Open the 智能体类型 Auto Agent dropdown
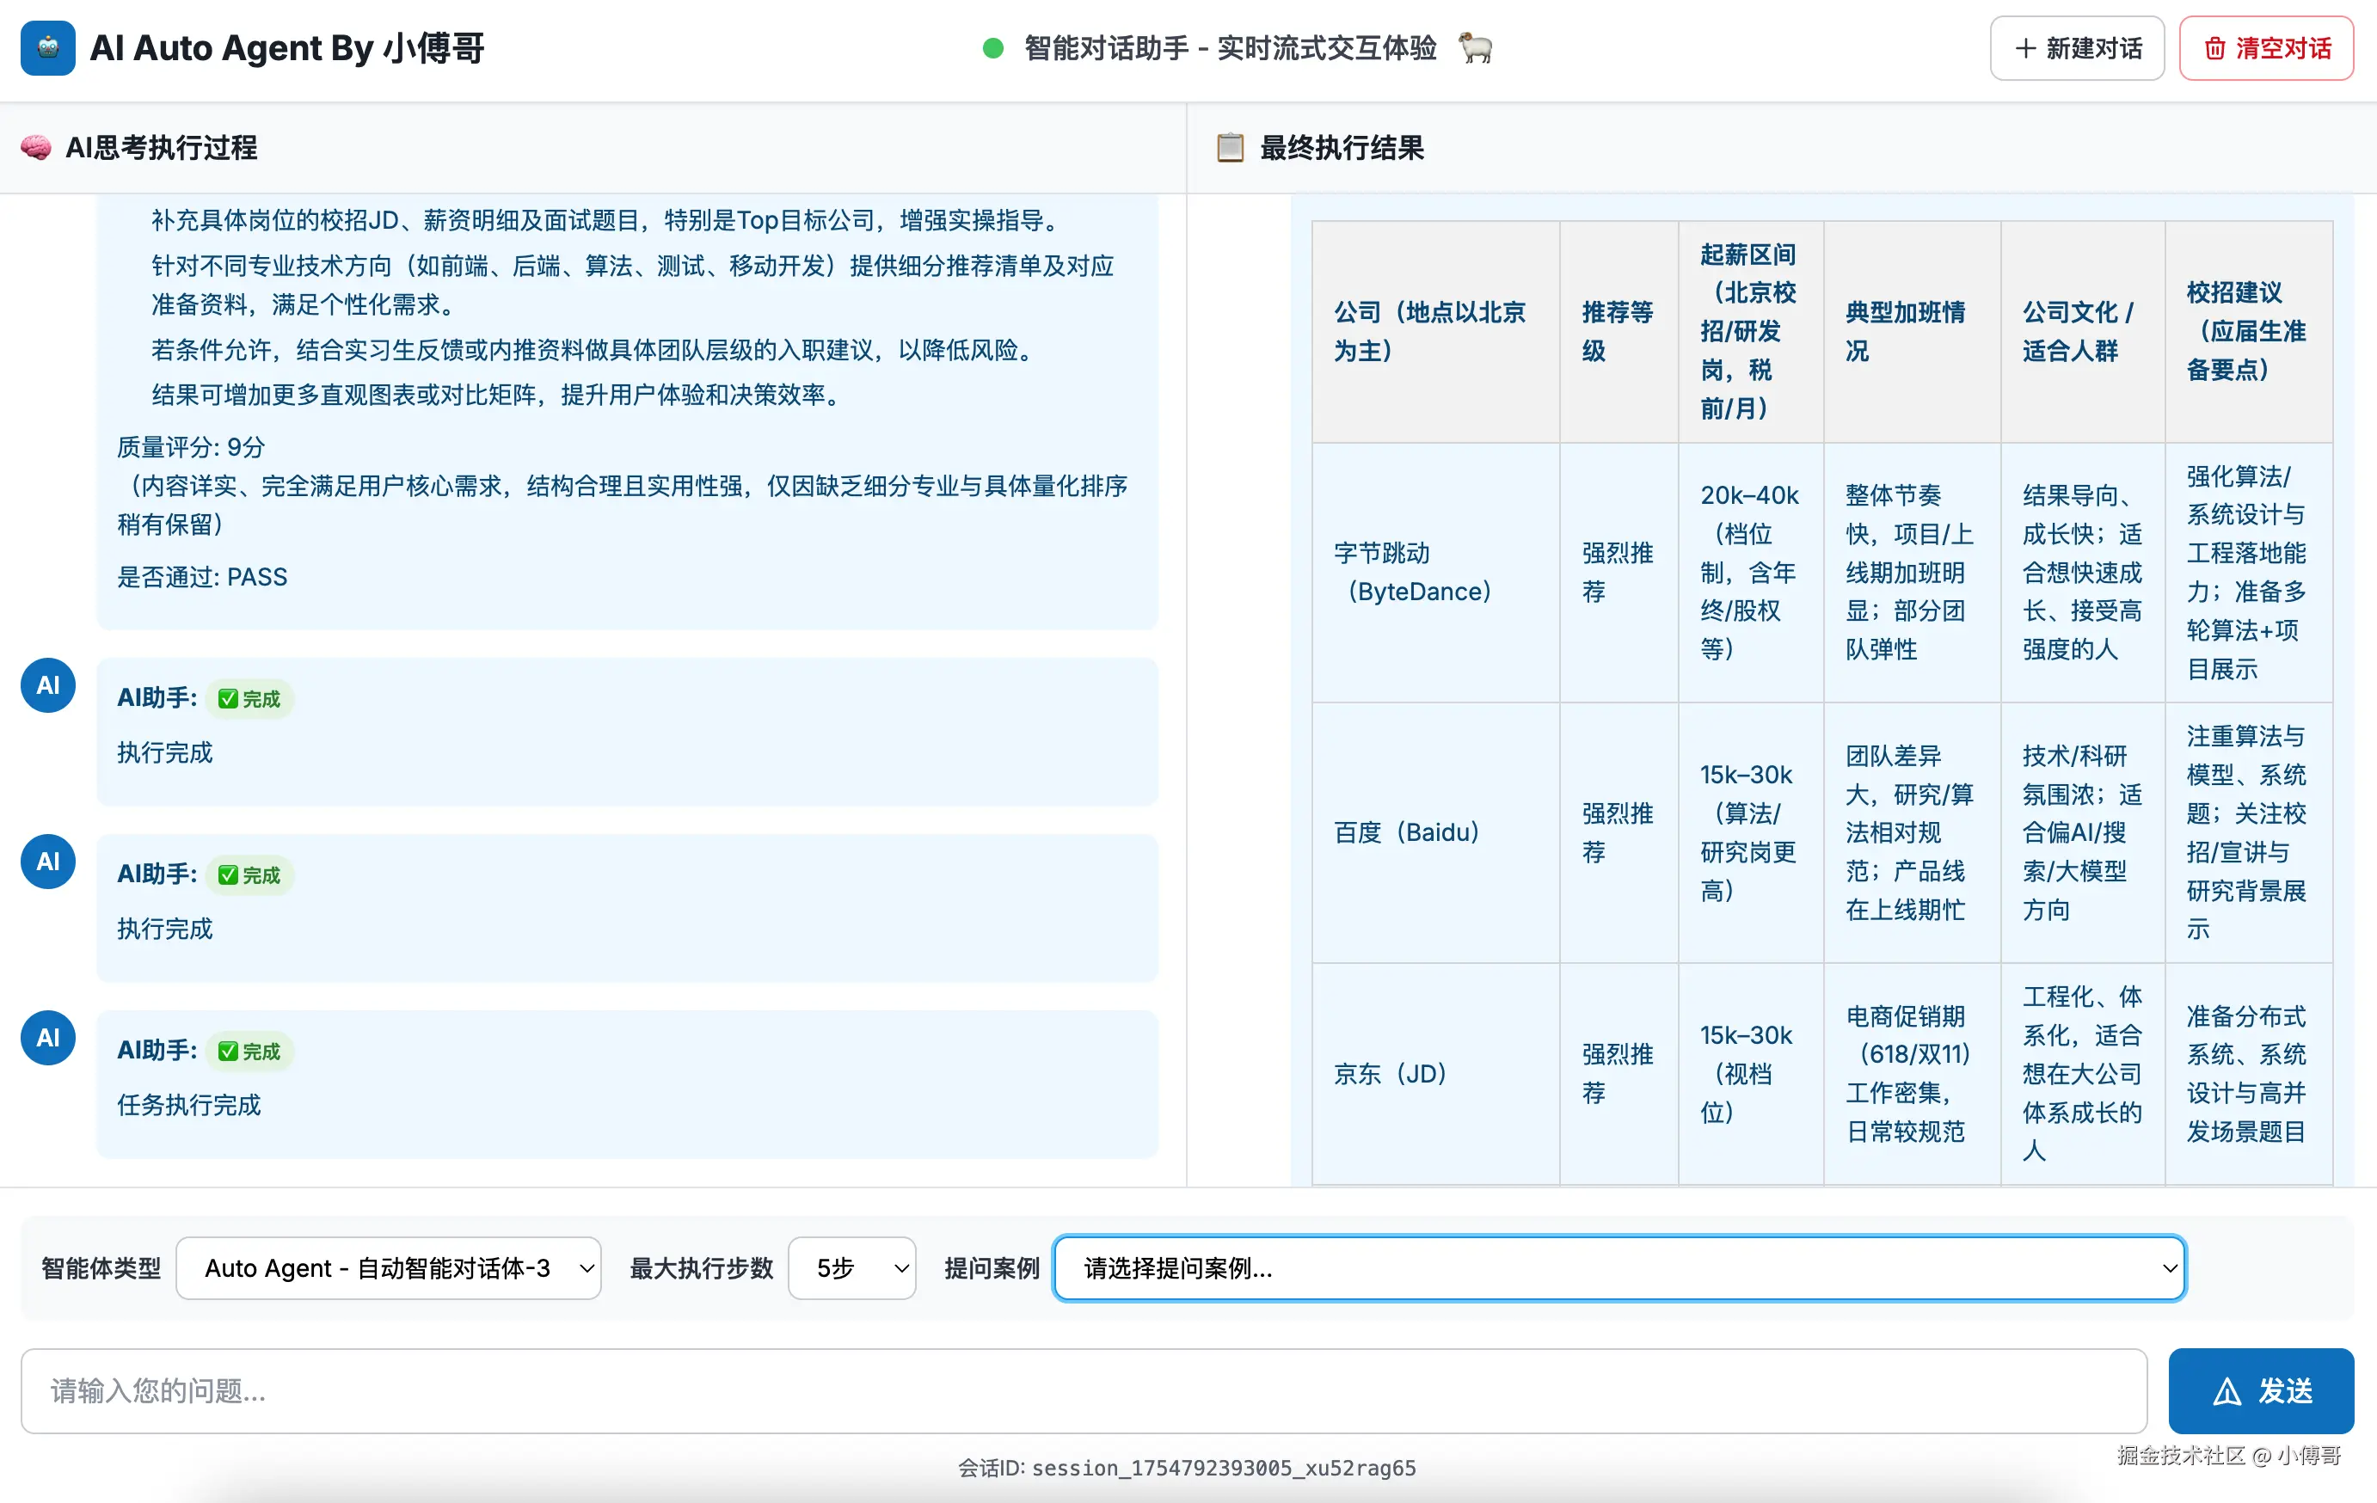 point(388,1268)
